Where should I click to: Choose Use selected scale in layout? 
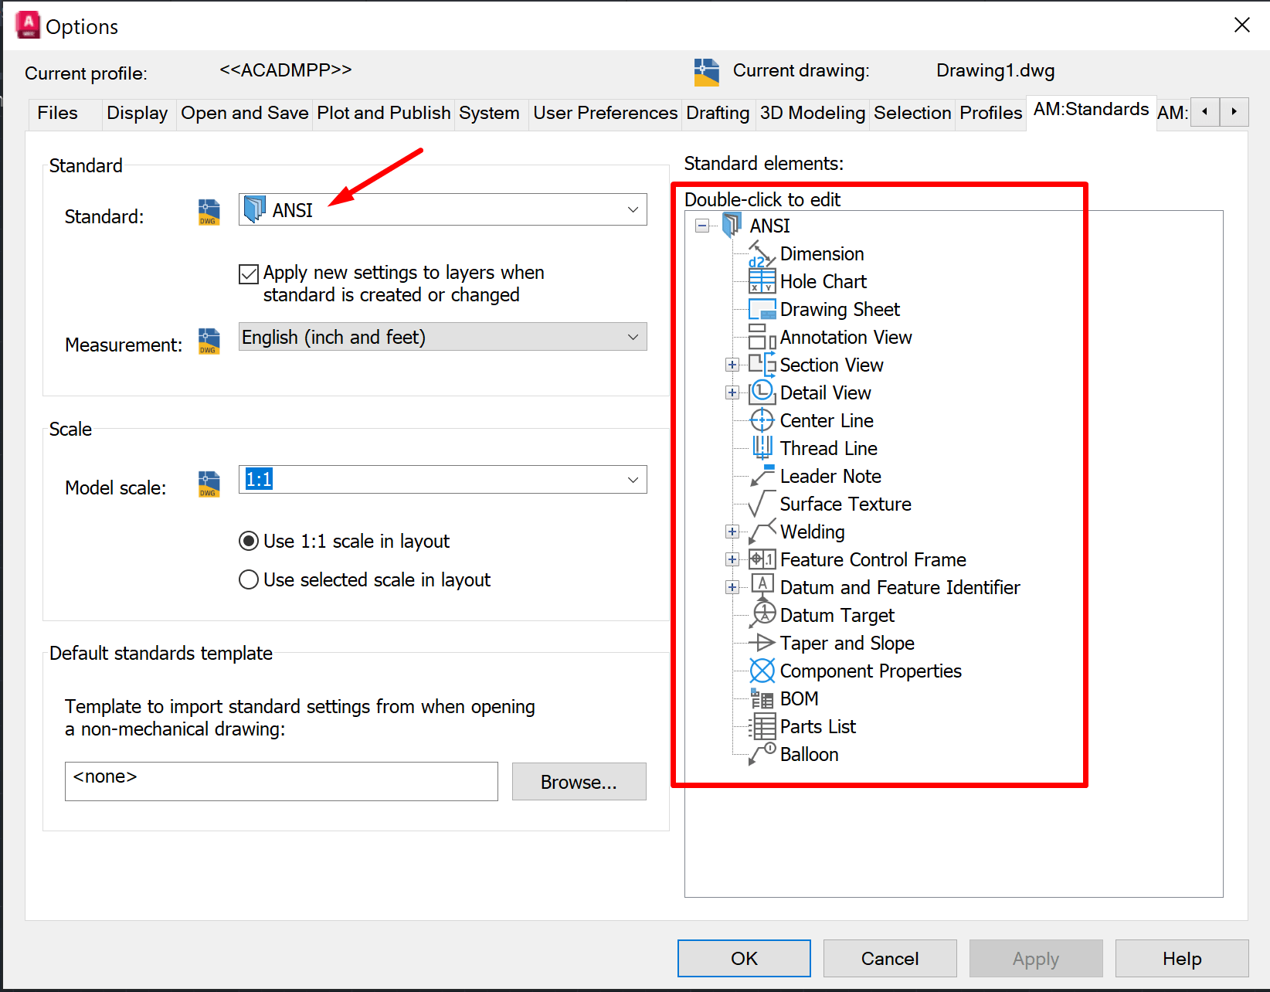tap(249, 579)
